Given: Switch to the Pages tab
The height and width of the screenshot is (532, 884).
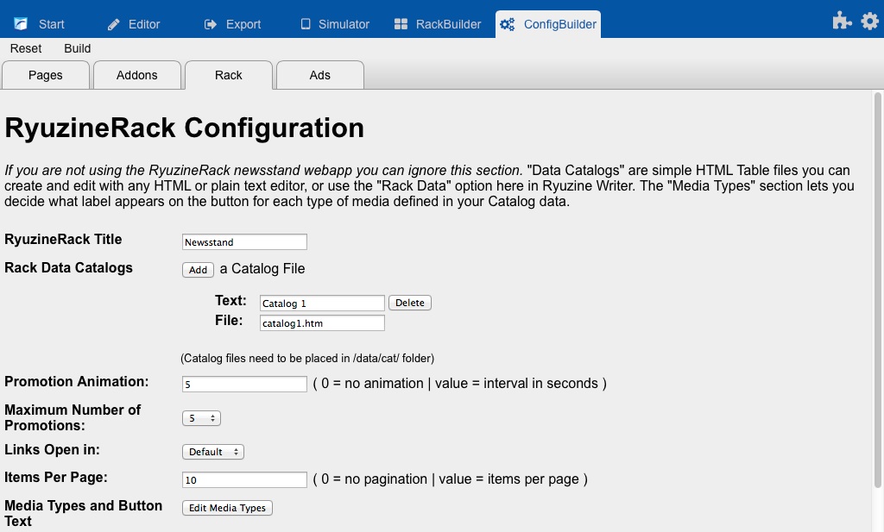Looking at the screenshot, I should pyautogui.click(x=46, y=75).
